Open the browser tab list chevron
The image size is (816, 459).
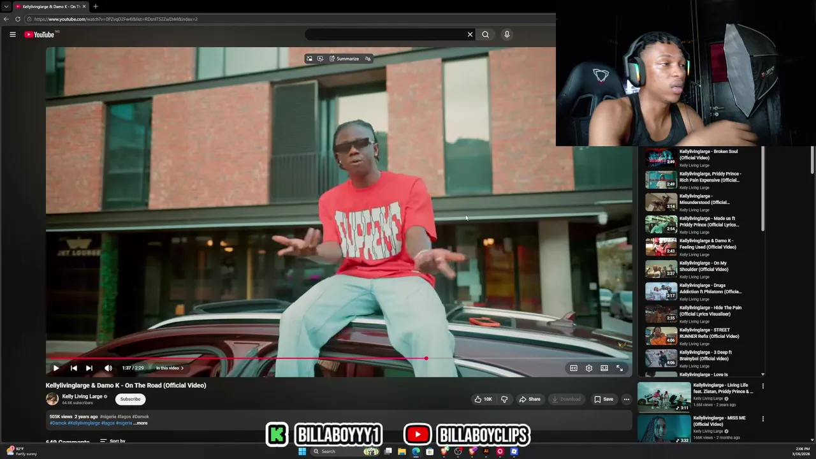point(6,6)
